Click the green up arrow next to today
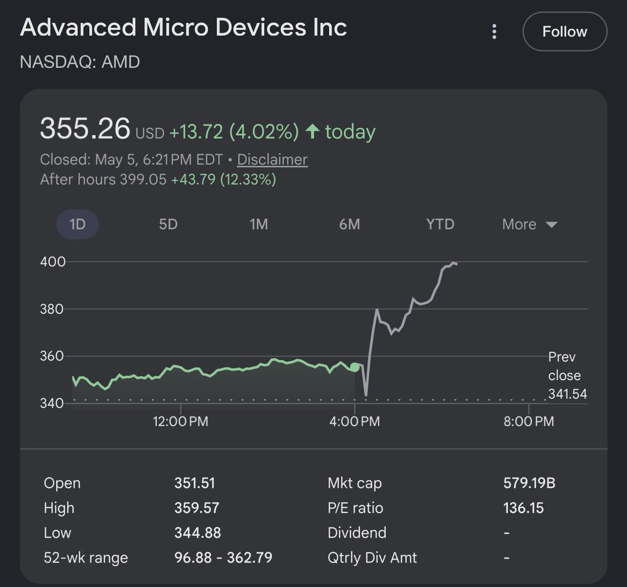 click(312, 131)
